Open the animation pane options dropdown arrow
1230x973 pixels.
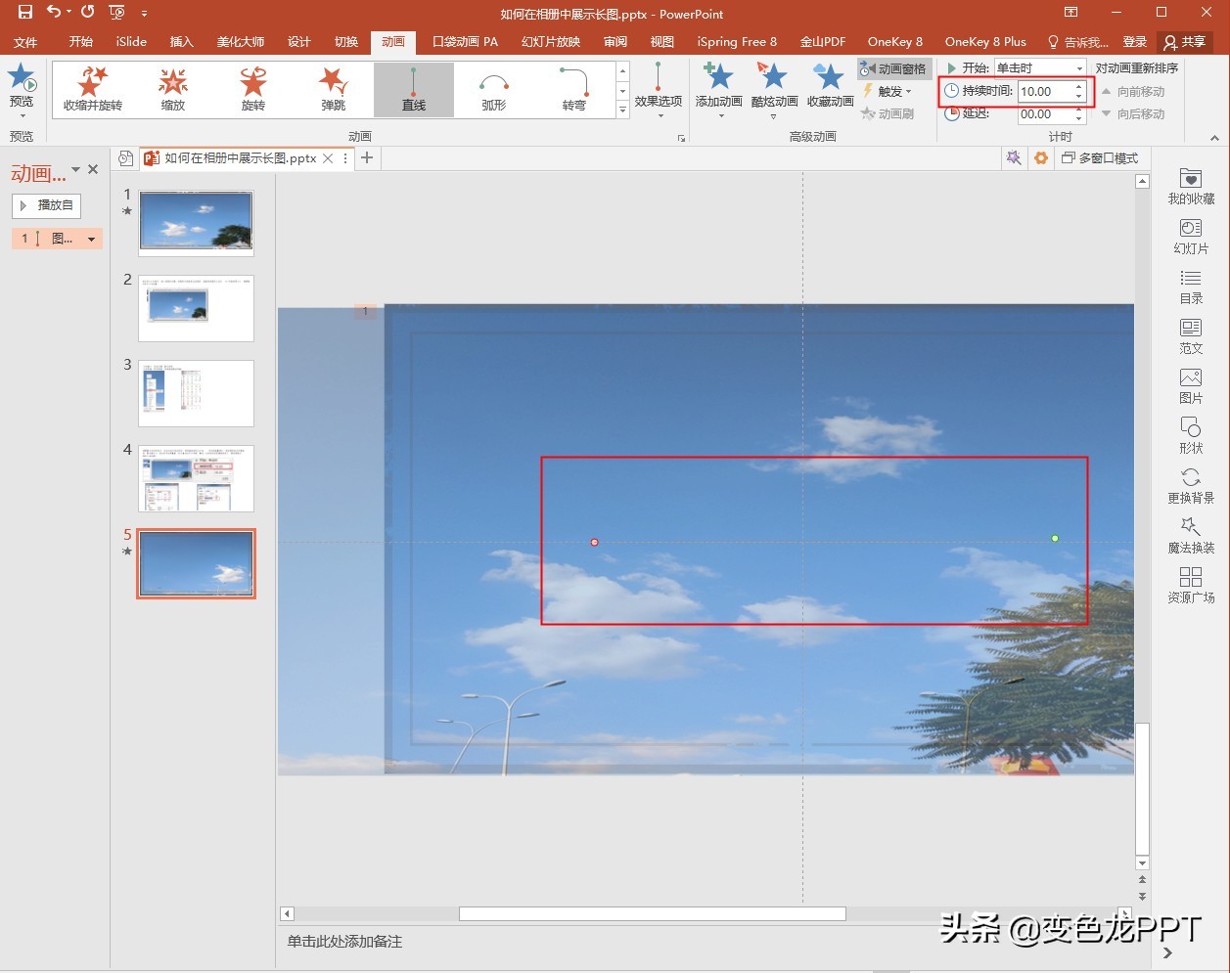point(76,170)
